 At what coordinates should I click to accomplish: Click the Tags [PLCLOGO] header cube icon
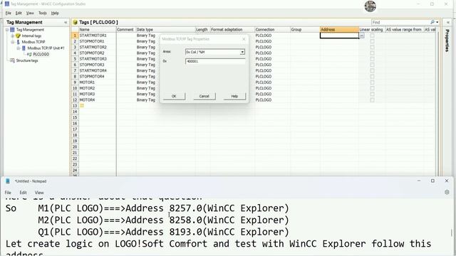(x=75, y=22)
